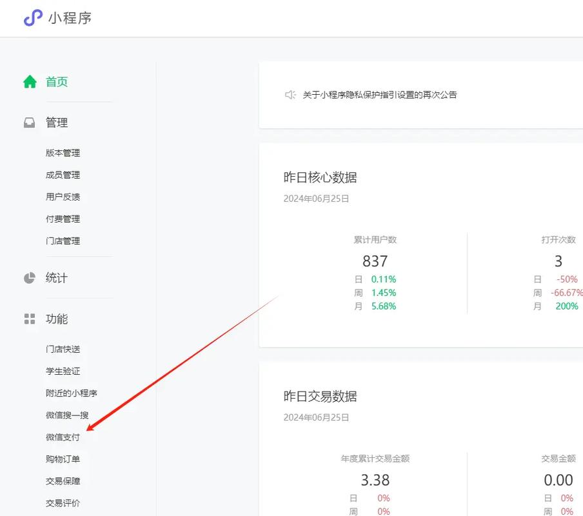Select 用户反馈 in the sidebar
583x516 pixels.
click(x=63, y=197)
